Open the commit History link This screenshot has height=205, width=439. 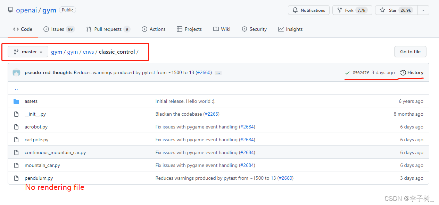point(412,72)
